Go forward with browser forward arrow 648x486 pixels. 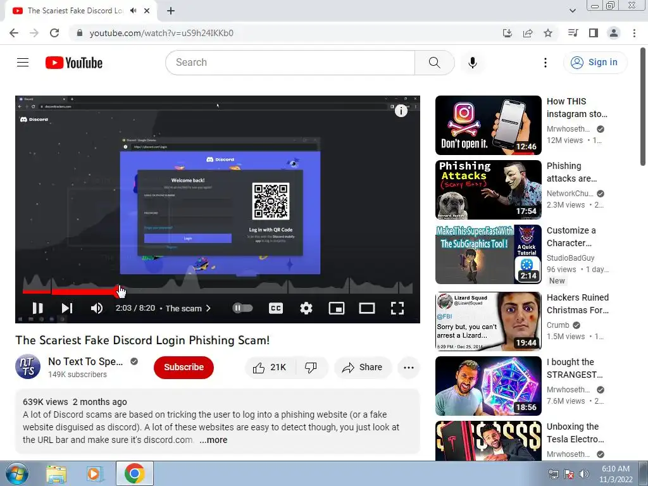pyautogui.click(x=34, y=33)
